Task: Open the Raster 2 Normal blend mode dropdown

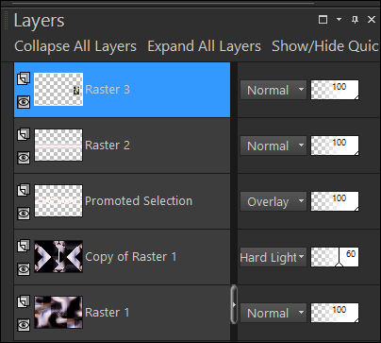Action: 273,146
